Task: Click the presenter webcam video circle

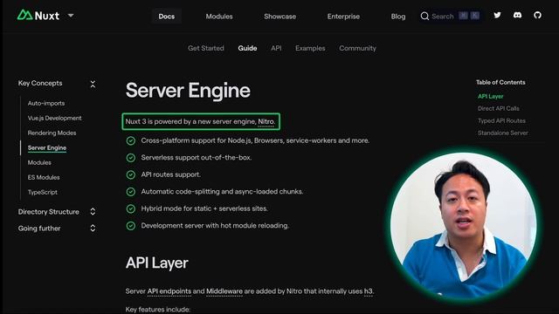Action: [463, 226]
